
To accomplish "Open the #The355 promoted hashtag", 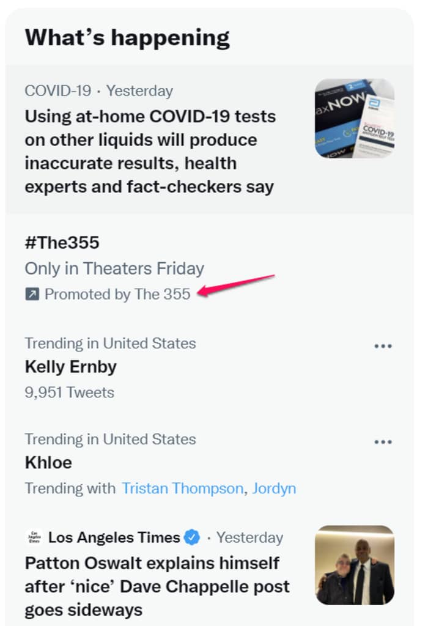I will pyautogui.click(x=62, y=243).
